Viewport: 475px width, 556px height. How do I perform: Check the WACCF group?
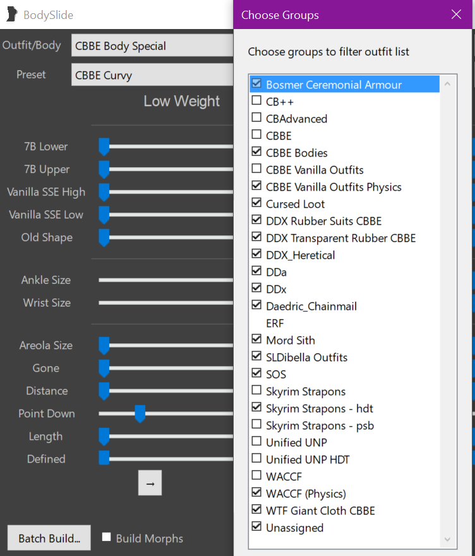[x=256, y=475]
